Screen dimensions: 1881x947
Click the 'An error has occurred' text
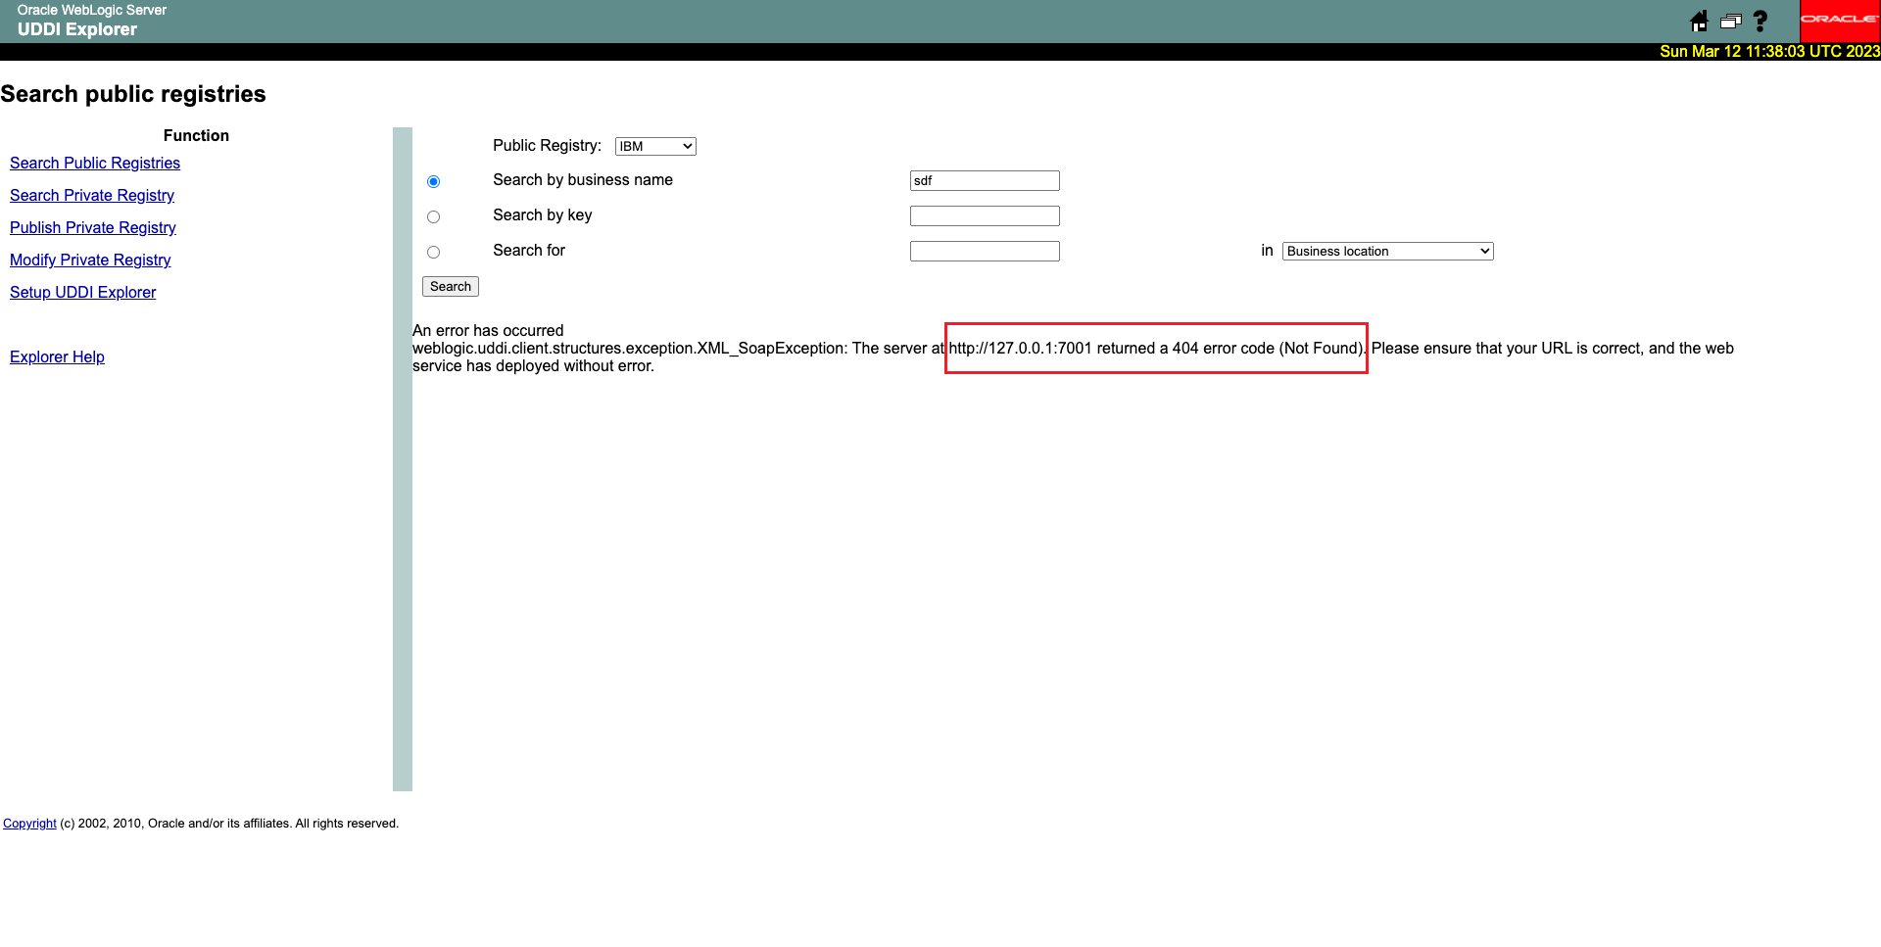click(x=488, y=330)
